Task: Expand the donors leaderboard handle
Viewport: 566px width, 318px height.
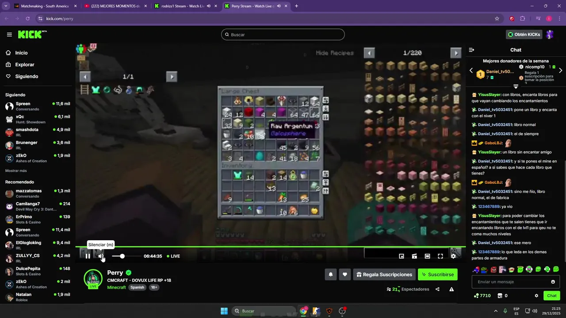Action: [x=516, y=86]
